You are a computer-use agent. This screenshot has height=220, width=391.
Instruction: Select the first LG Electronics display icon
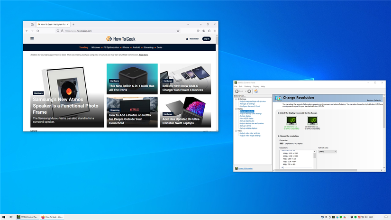click(x=291, y=120)
